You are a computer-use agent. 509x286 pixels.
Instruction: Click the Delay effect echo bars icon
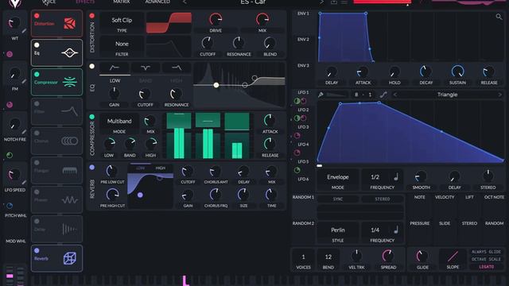(69, 229)
